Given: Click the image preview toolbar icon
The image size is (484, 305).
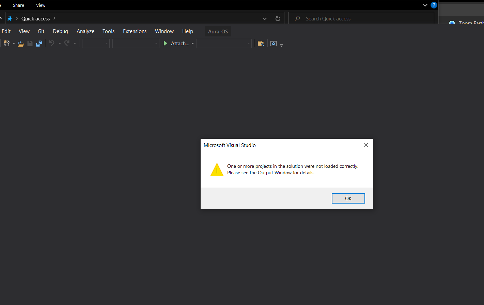Looking at the screenshot, I should click(273, 43).
